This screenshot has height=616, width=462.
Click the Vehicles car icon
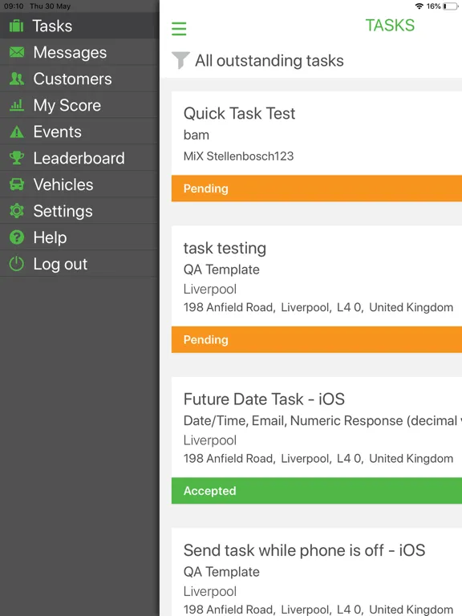coord(17,184)
